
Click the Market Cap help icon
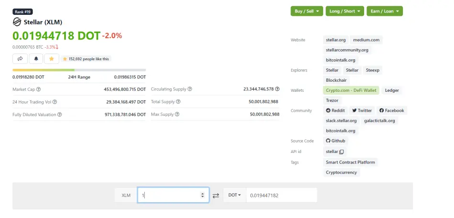(x=39, y=89)
